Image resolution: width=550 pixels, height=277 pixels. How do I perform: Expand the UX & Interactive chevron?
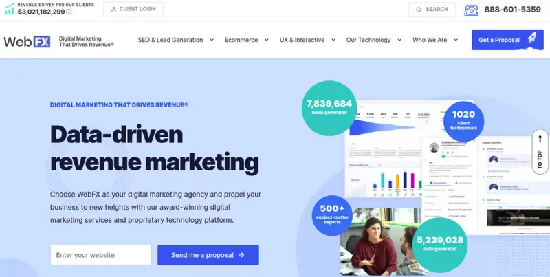333,40
